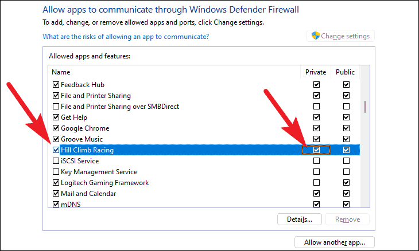The height and width of the screenshot is (251, 419).
Task: Select the Mail and Calendar row
Action: coord(204,194)
